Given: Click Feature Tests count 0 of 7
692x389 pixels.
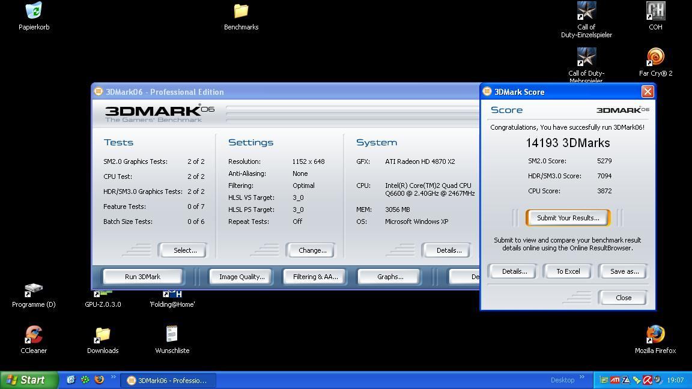Looking at the screenshot, I should 196,207.
